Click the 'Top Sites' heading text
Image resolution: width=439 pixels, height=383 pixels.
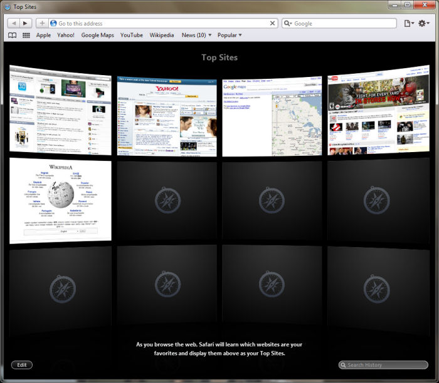219,58
